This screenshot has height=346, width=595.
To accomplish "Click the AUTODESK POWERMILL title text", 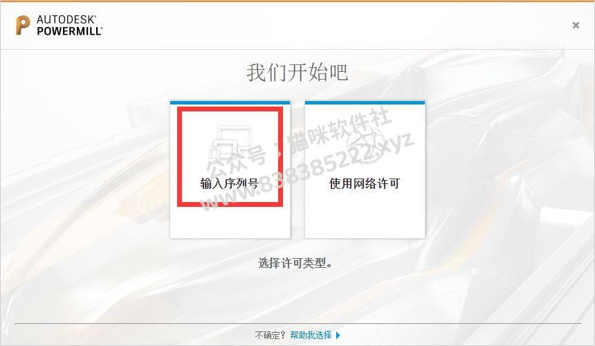I will (x=69, y=26).
